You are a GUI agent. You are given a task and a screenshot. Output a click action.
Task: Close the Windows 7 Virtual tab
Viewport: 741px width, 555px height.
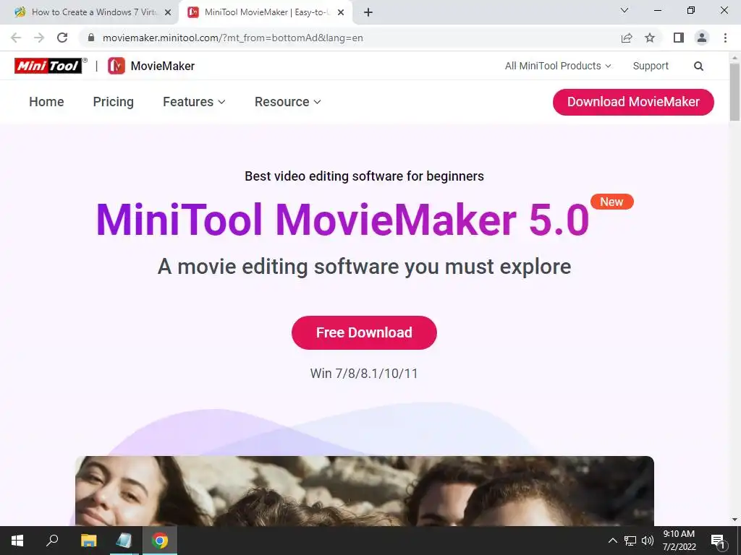click(167, 12)
